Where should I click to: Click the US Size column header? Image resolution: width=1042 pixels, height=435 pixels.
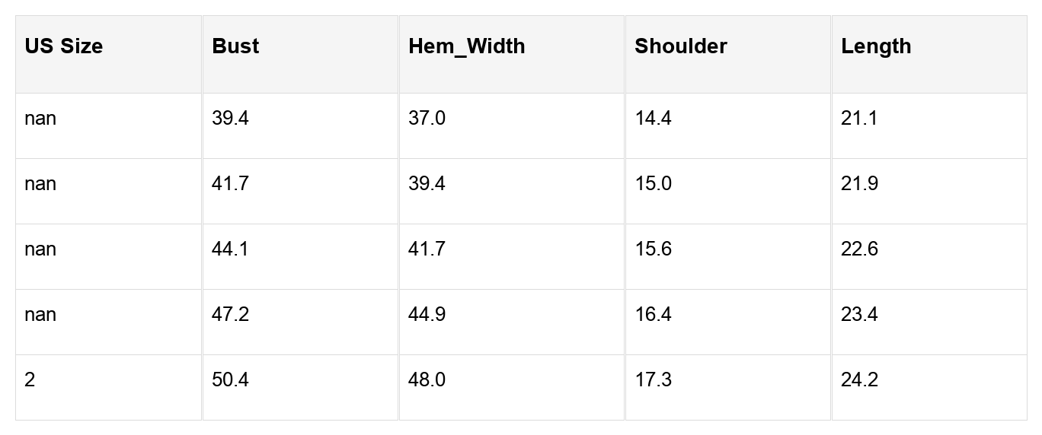point(64,46)
